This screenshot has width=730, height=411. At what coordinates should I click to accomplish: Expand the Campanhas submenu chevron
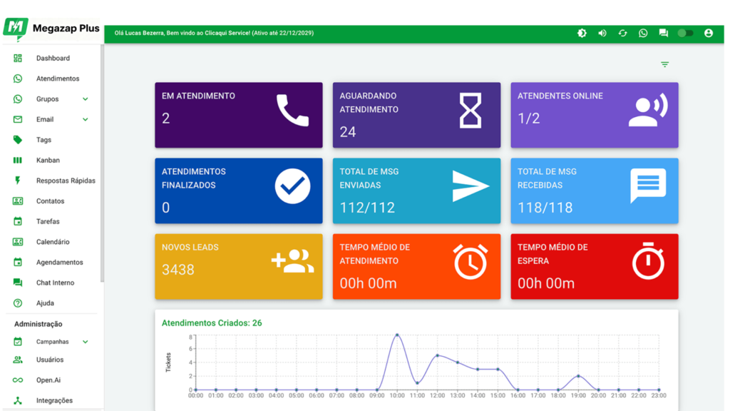tap(85, 342)
